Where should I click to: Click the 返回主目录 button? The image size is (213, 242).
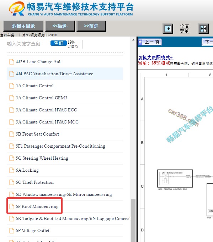[x=23, y=26]
